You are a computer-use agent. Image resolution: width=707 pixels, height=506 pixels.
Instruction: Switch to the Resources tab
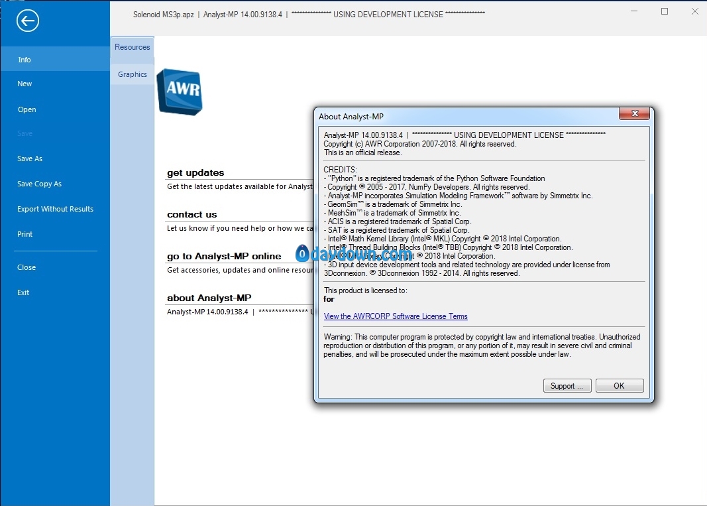132,47
